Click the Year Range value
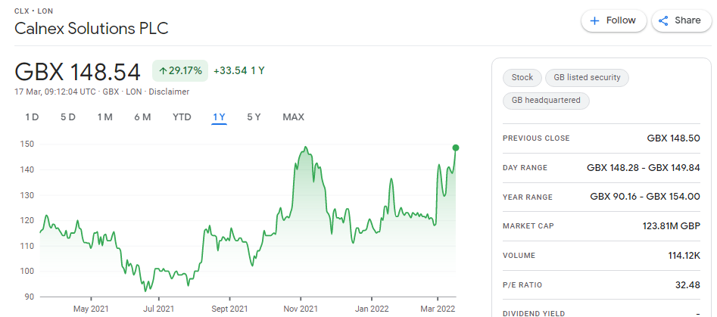The image size is (717, 317). point(645,197)
